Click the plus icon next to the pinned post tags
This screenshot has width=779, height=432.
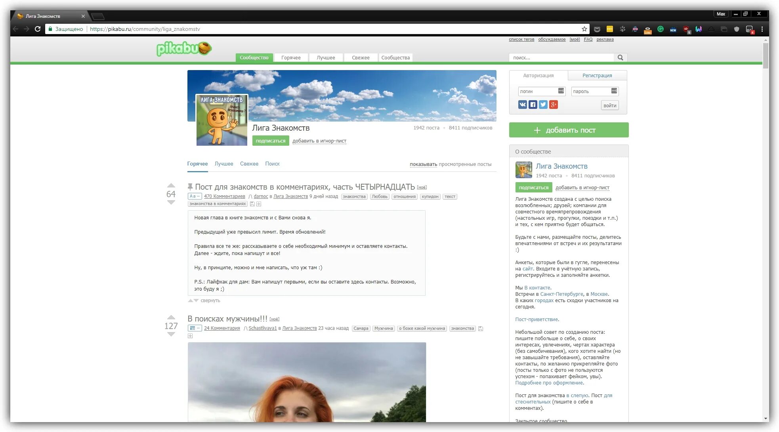(259, 204)
